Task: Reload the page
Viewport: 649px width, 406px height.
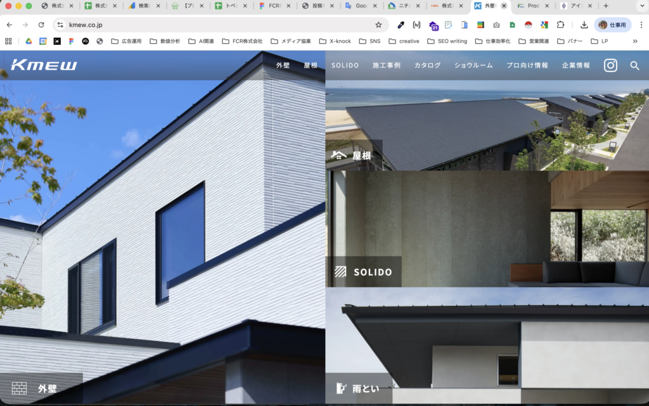Action: point(41,25)
